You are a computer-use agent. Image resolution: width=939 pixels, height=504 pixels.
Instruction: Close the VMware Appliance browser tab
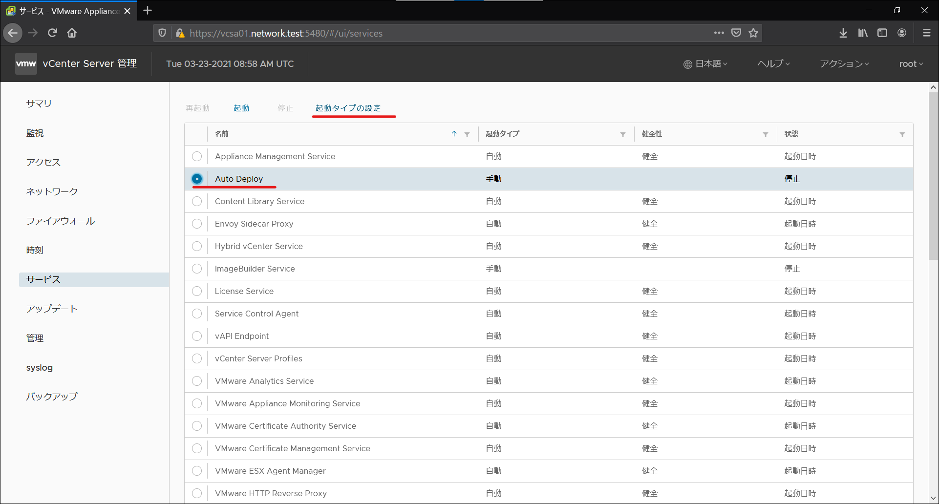click(127, 11)
